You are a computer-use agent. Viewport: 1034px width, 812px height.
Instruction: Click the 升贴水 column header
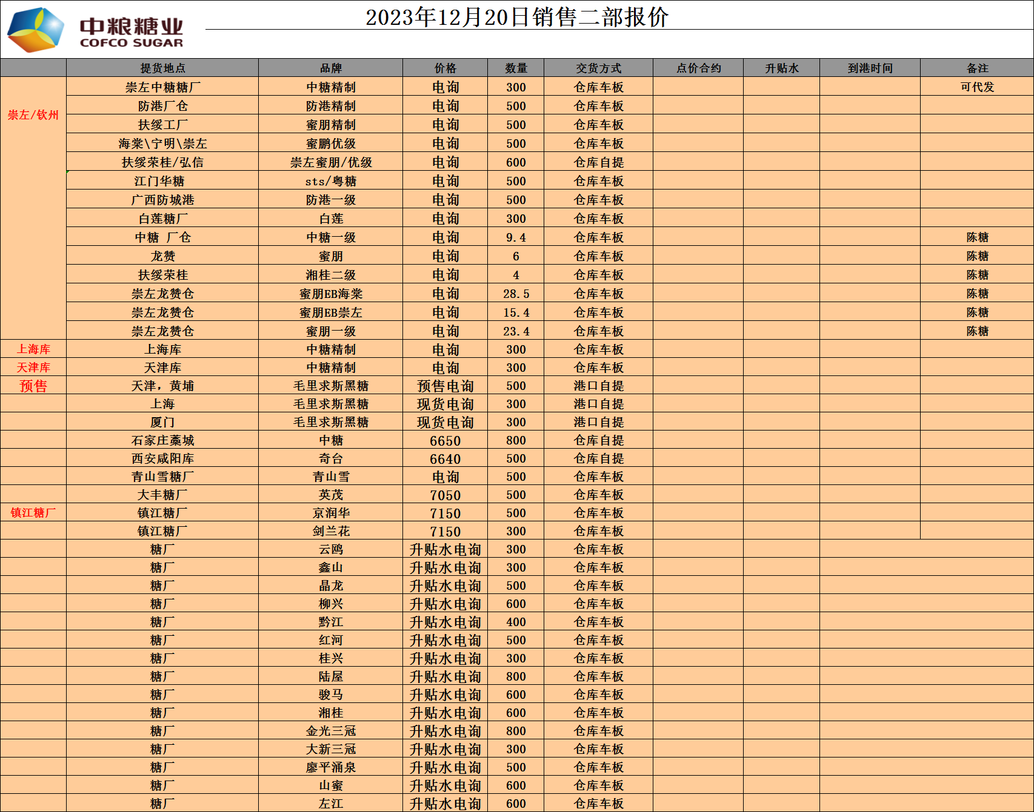pyautogui.click(x=781, y=68)
